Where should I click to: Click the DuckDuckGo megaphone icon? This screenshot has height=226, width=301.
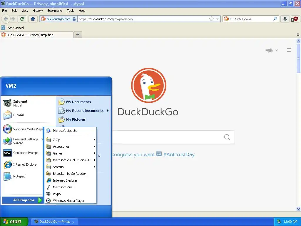coord(269,50)
